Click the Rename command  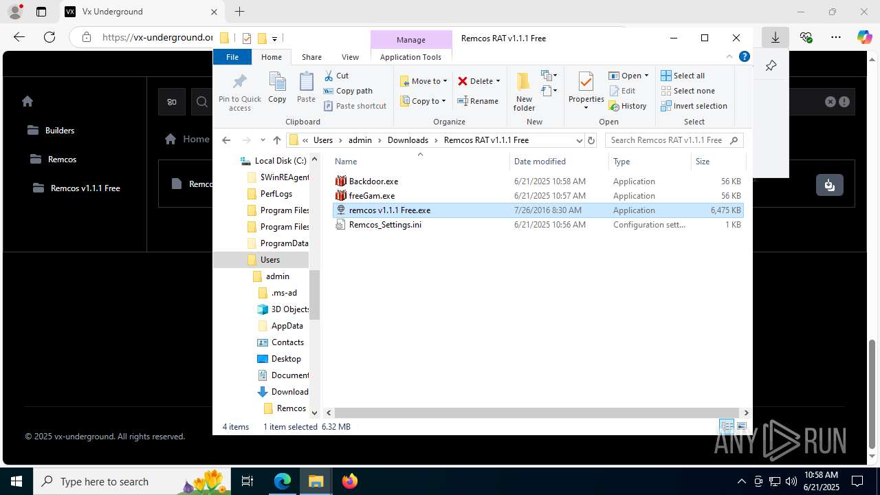click(x=478, y=101)
